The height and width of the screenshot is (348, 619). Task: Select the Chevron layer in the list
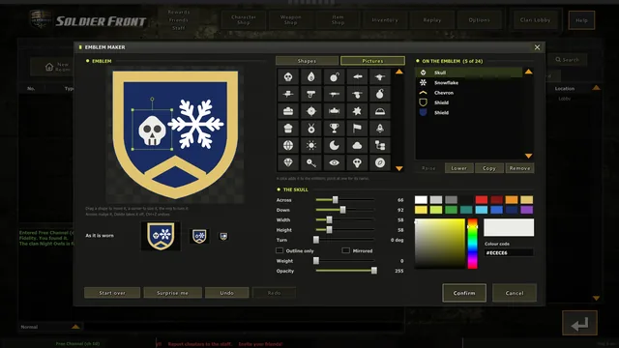click(469, 93)
